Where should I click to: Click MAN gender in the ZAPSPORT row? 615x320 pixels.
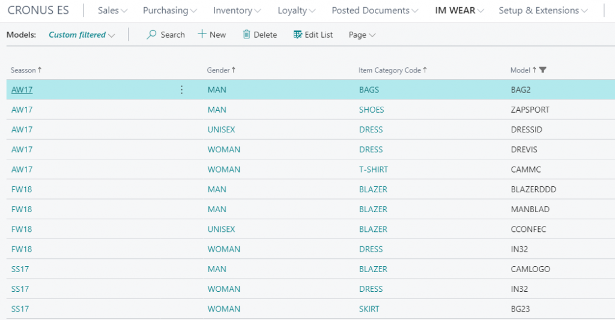coord(217,110)
